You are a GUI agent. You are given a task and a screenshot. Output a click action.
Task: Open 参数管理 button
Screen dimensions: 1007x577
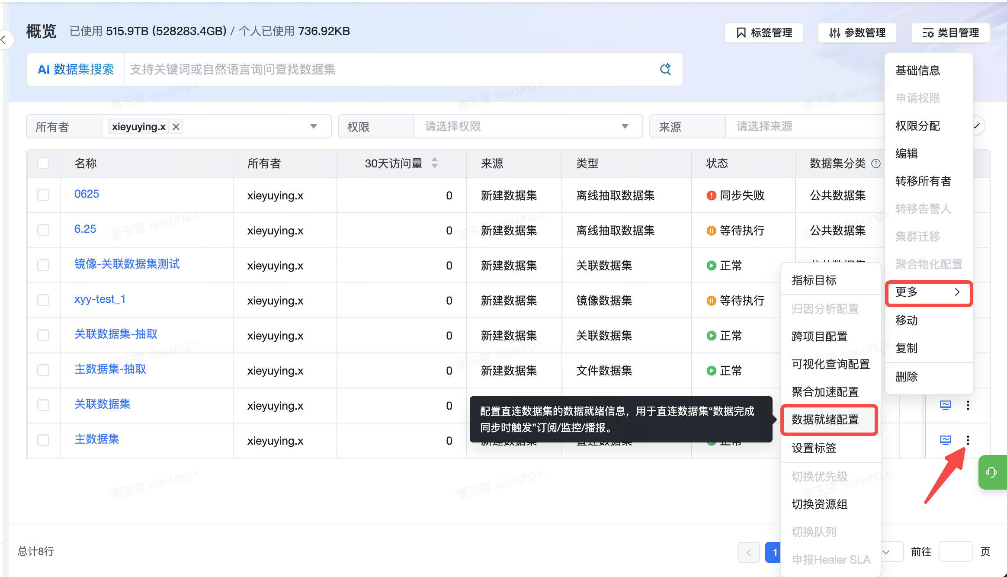pos(857,33)
